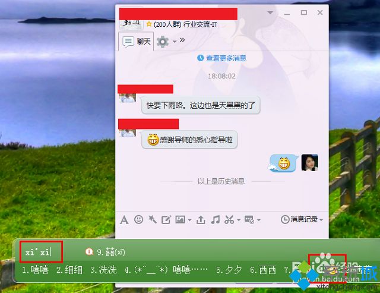Click the second sender's avatar
The width and height of the screenshot is (380, 293).
pos(128,133)
